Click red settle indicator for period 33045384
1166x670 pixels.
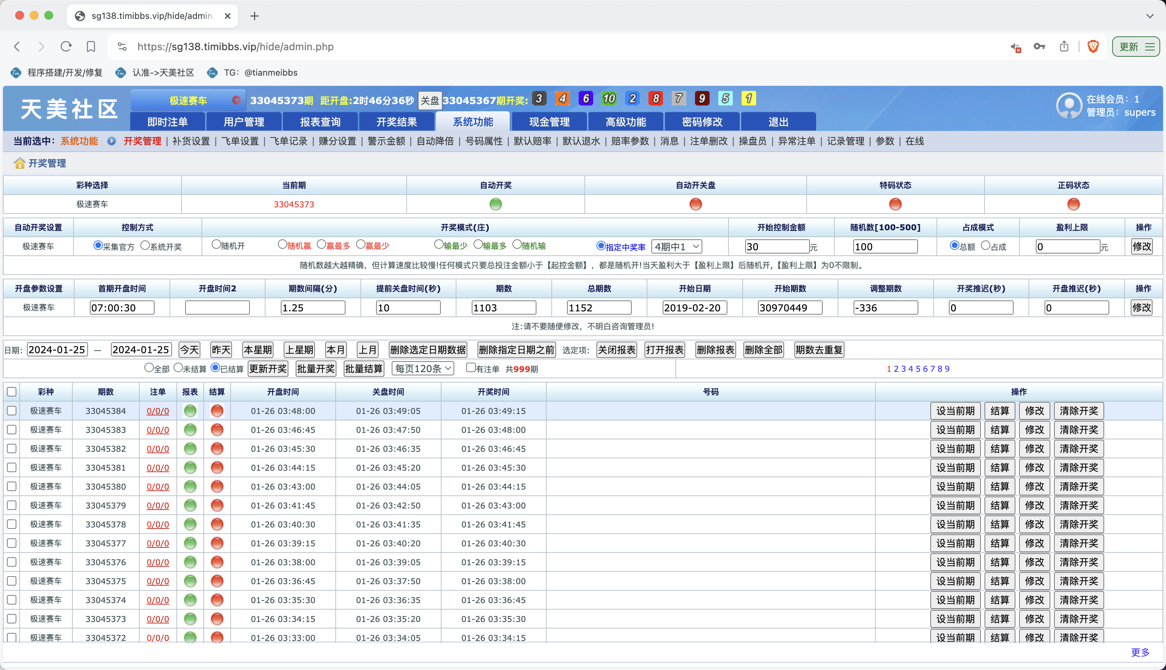click(217, 411)
